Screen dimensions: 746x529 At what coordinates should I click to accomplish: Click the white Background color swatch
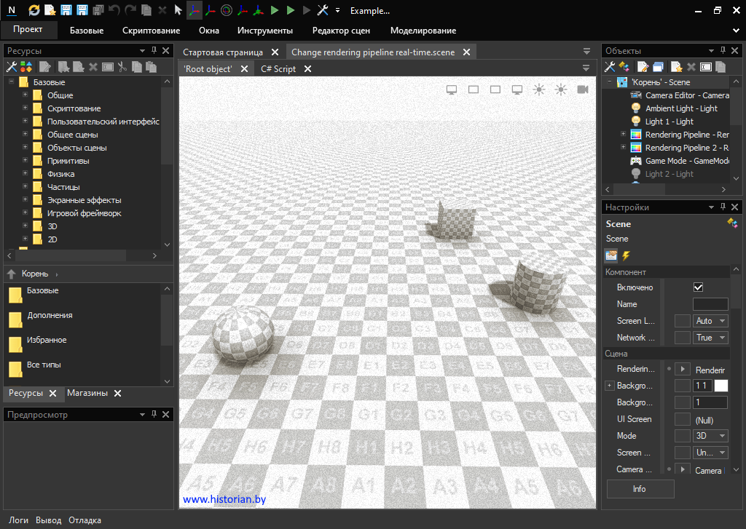click(721, 386)
